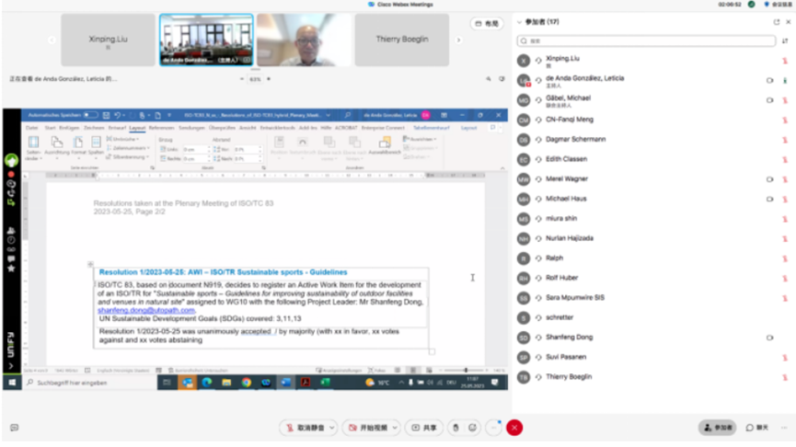Pop out the participants panel
This screenshot has width=796, height=447.
pos(776,22)
